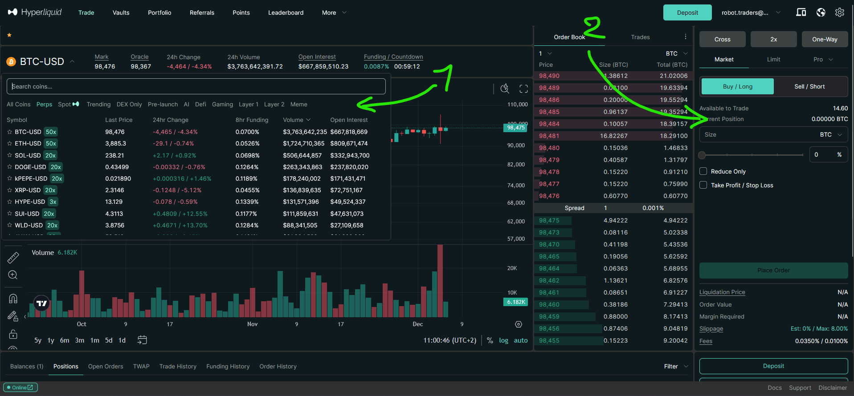Screen dimensions: 854x396
Task: Open the Pro order type dropdown
Action: pos(823,59)
